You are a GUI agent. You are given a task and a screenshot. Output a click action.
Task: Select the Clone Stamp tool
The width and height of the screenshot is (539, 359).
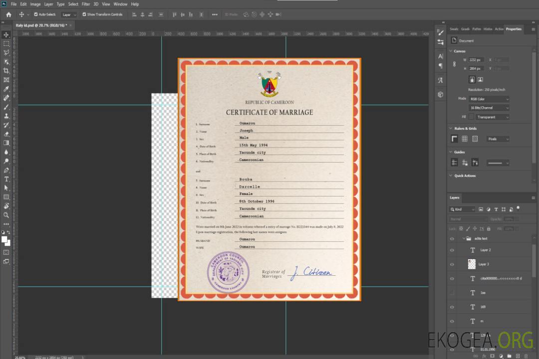point(6,116)
